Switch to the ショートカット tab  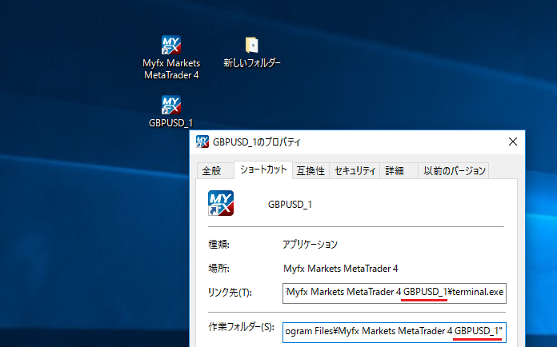click(263, 170)
